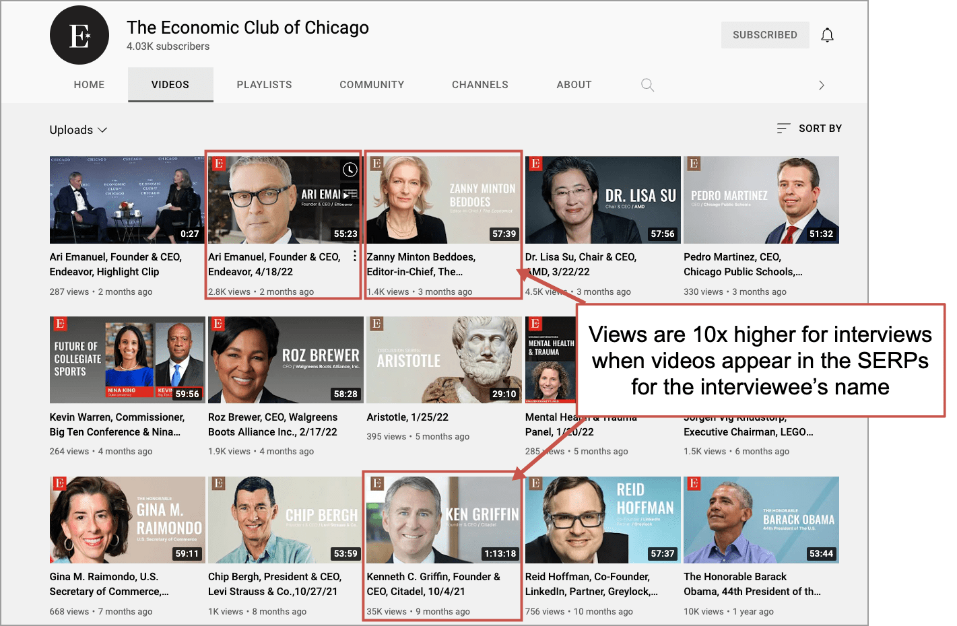Open the Aristotle video thumbnail
The width and height of the screenshot is (957, 626).
tap(444, 360)
